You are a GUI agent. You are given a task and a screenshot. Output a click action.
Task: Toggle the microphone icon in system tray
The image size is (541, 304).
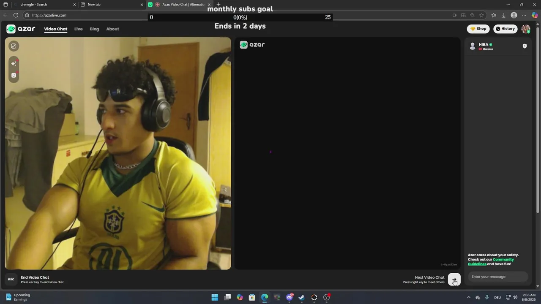point(487,297)
